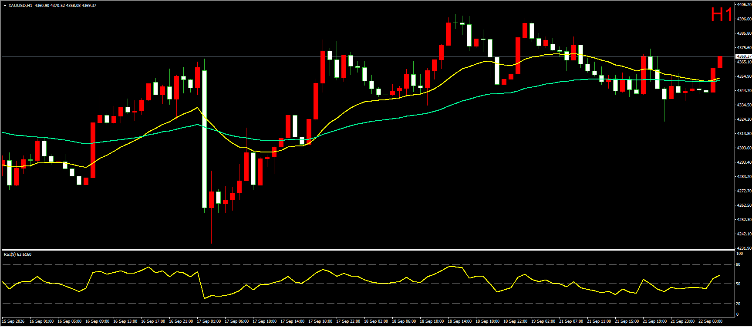The image size is (752, 327).
Task: Click the 18 Sep 14:00 time axis label
Action: [x=459, y=321]
